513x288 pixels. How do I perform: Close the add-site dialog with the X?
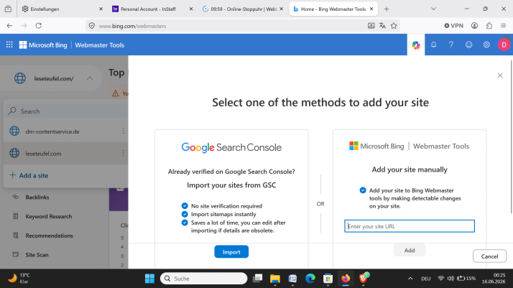point(500,75)
